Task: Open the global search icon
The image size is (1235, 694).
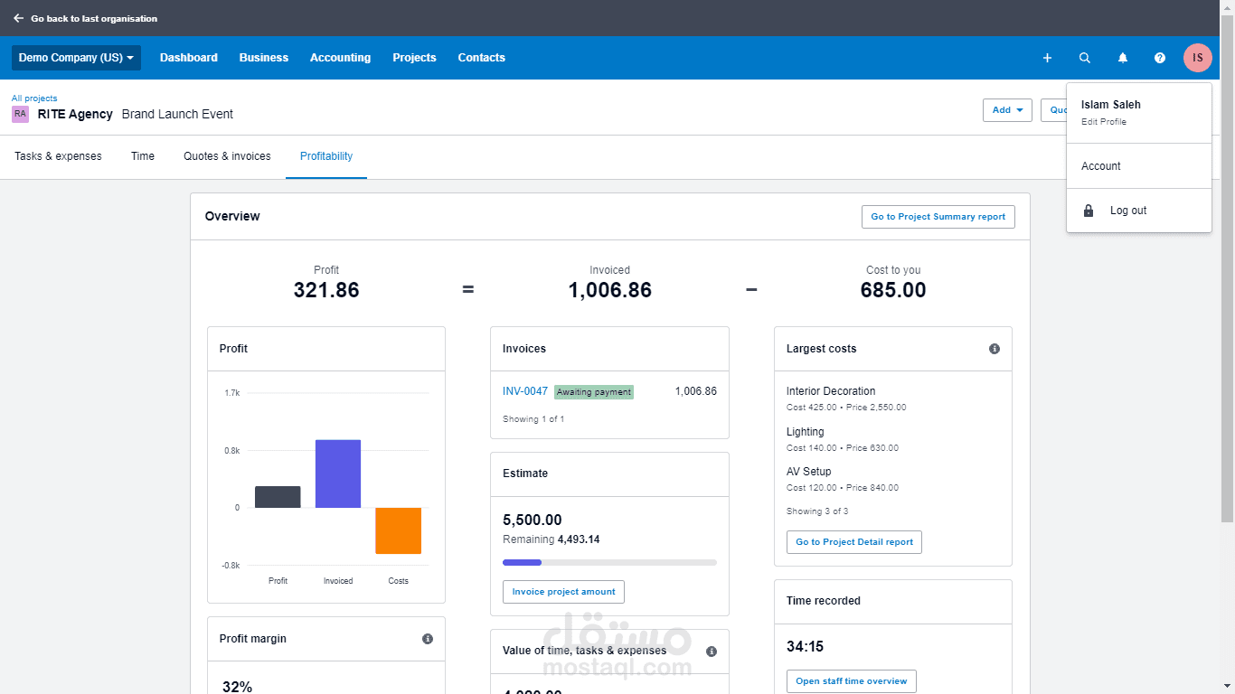Action: [x=1085, y=57]
